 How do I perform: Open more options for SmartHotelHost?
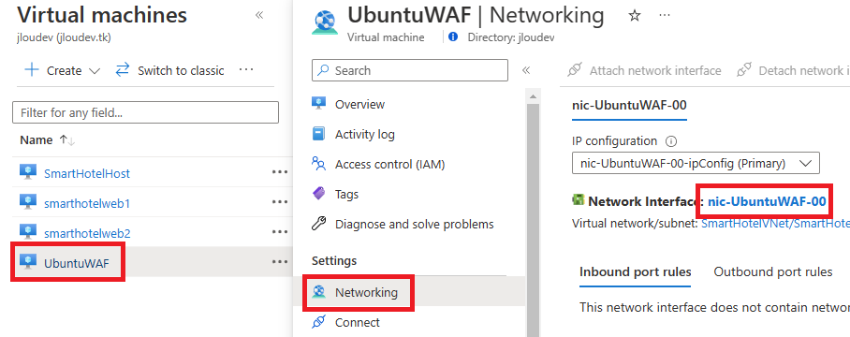click(x=280, y=171)
